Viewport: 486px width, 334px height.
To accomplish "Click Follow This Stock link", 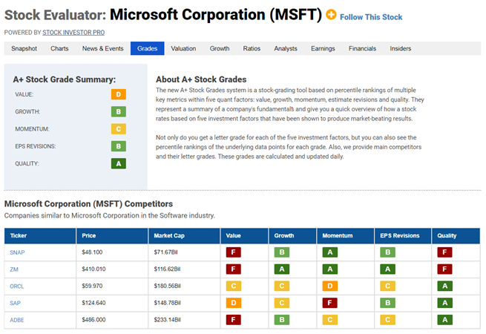I will click(371, 17).
